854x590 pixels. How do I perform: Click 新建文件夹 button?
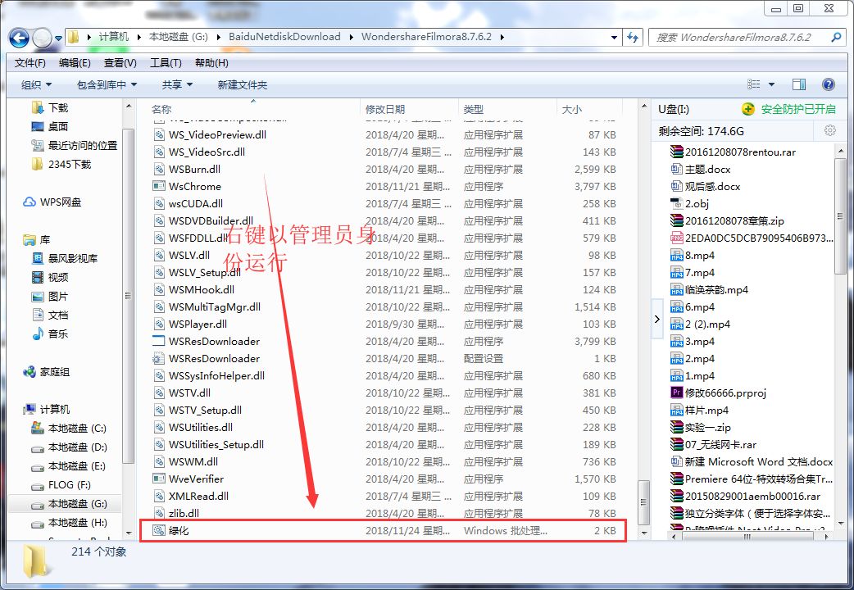click(243, 85)
